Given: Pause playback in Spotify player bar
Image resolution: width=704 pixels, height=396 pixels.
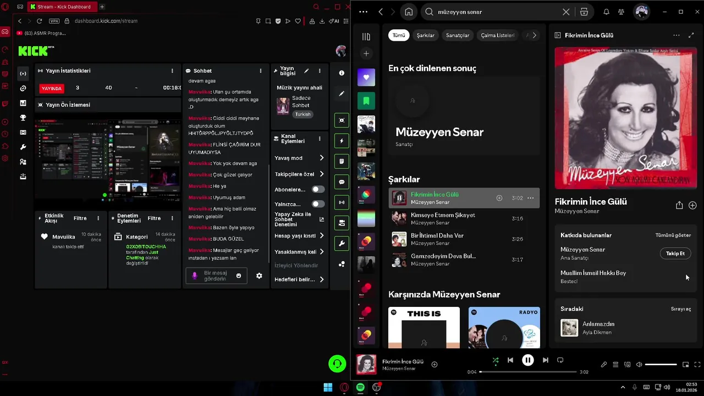Looking at the screenshot, I should [527, 360].
